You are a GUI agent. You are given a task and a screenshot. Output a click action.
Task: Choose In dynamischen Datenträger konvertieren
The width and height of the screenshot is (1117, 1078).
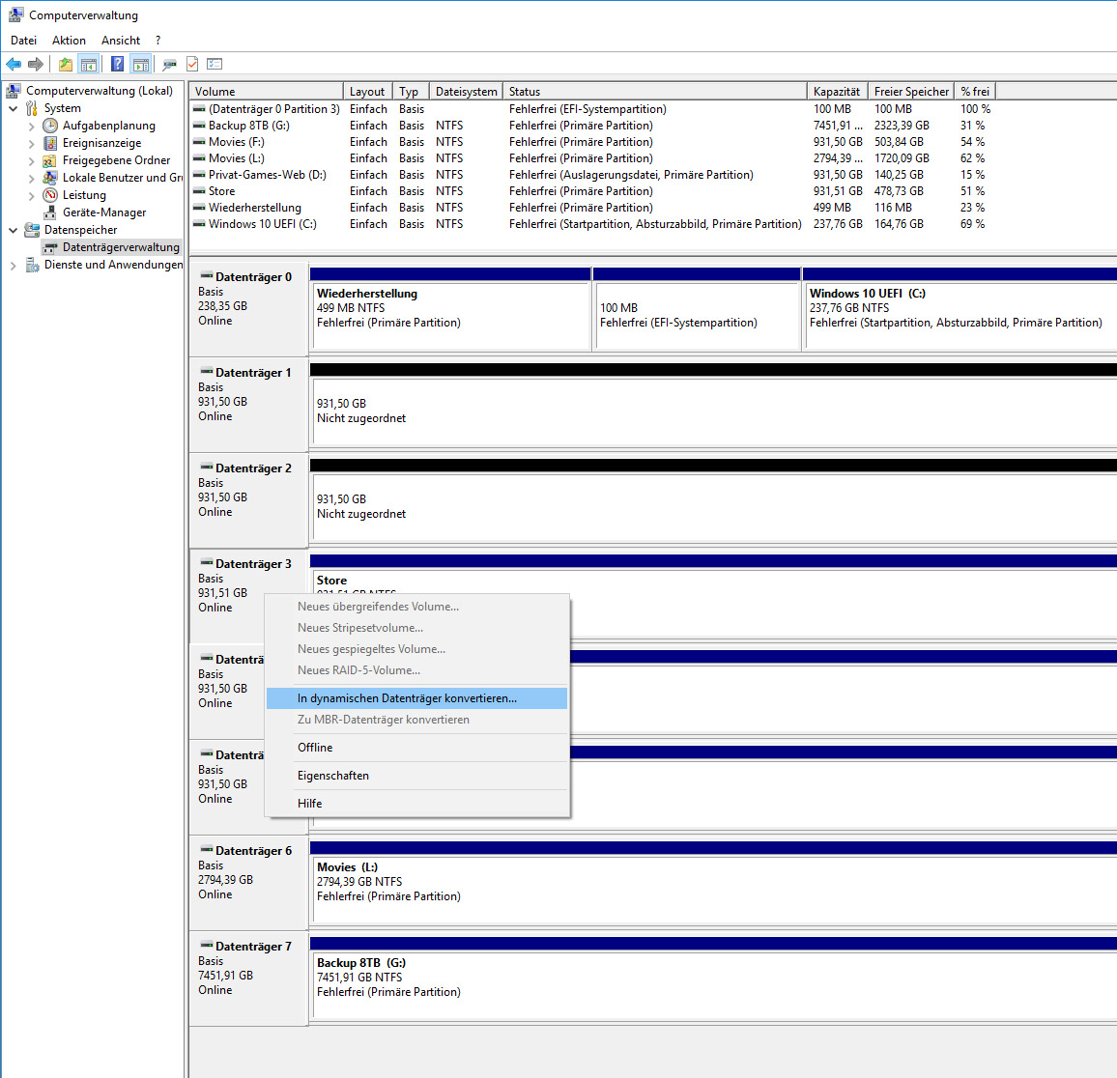(x=416, y=698)
